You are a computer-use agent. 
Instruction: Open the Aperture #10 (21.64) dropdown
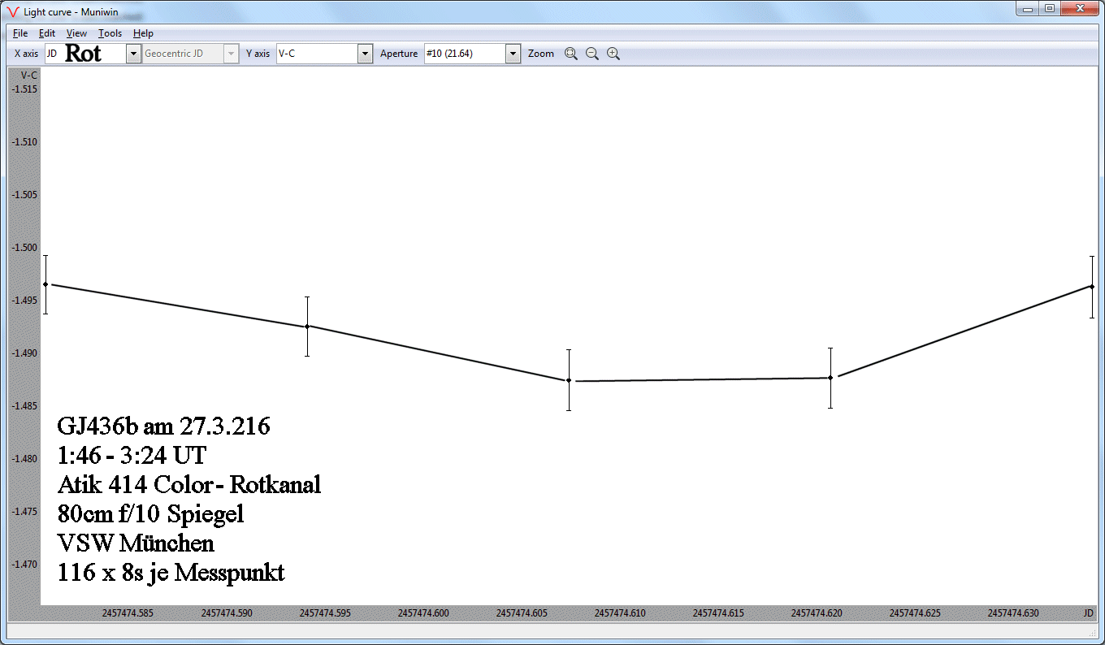tap(513, 54)
